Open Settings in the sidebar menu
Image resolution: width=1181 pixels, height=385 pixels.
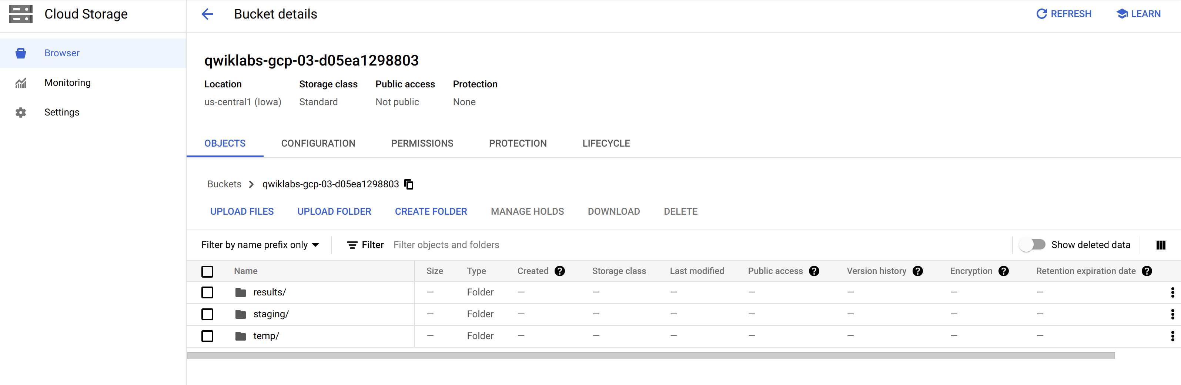click(93, 112)
